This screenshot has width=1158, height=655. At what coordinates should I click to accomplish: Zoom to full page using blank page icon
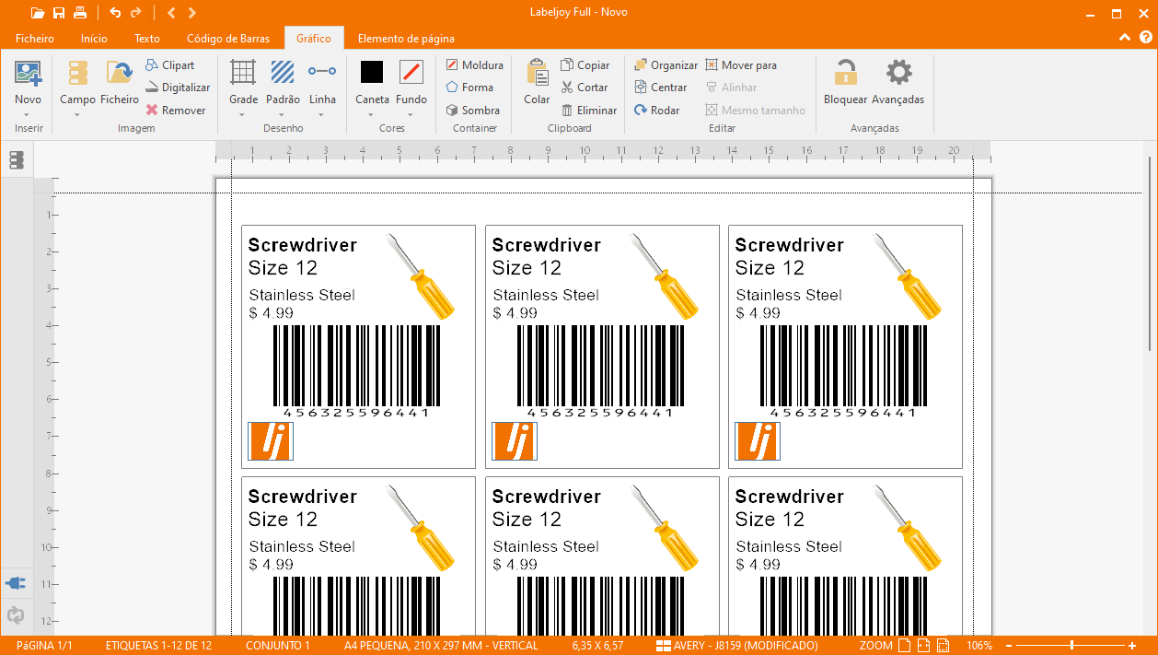click(905, 646)
